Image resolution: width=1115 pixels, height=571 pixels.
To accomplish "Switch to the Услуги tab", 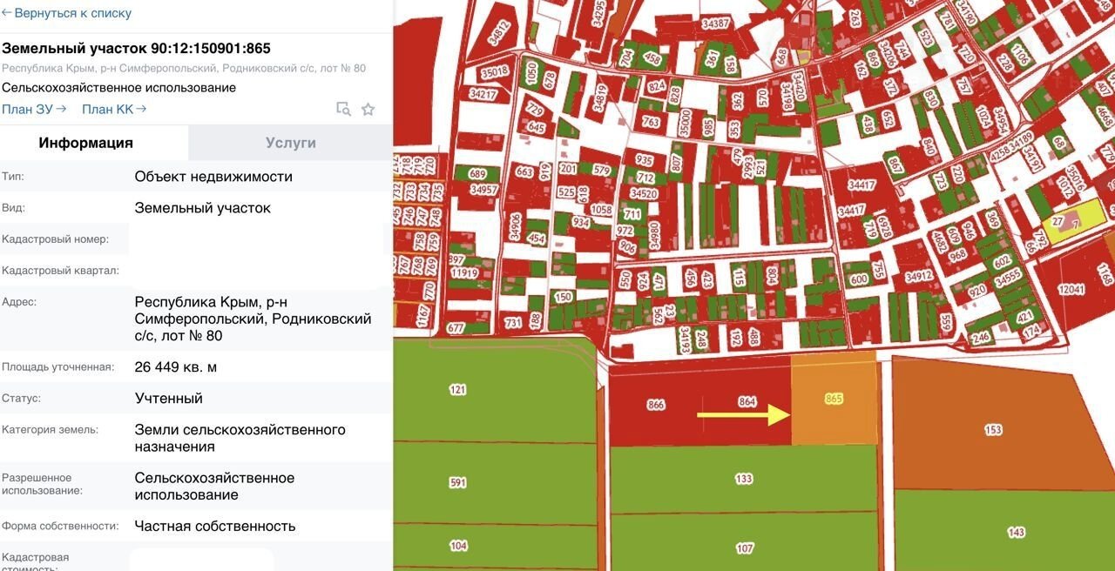I will pyautogui.click(x=290, y=143).
